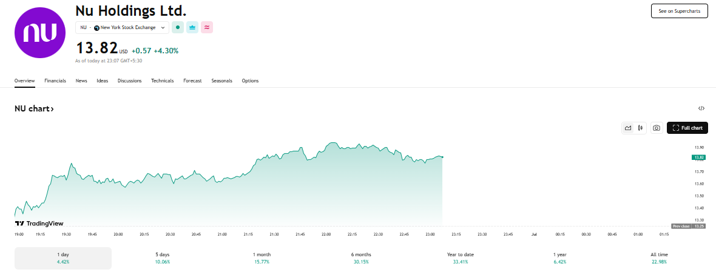The height and width of the screenshot is (275, 716).
Task: Select the 5 days range
Action: 163,258
